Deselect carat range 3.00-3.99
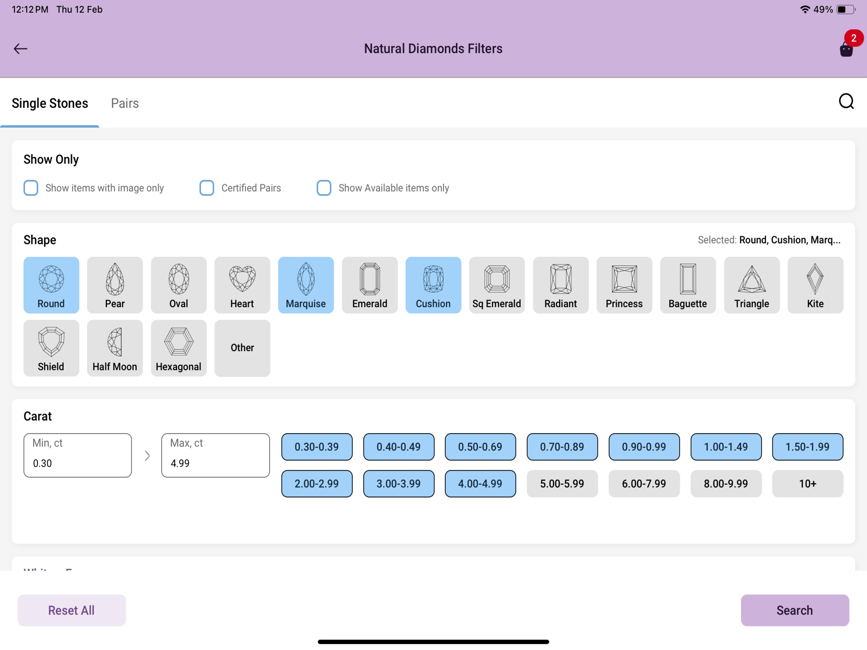This screenshot has height=650, width=867. click(x=399, y=483)
